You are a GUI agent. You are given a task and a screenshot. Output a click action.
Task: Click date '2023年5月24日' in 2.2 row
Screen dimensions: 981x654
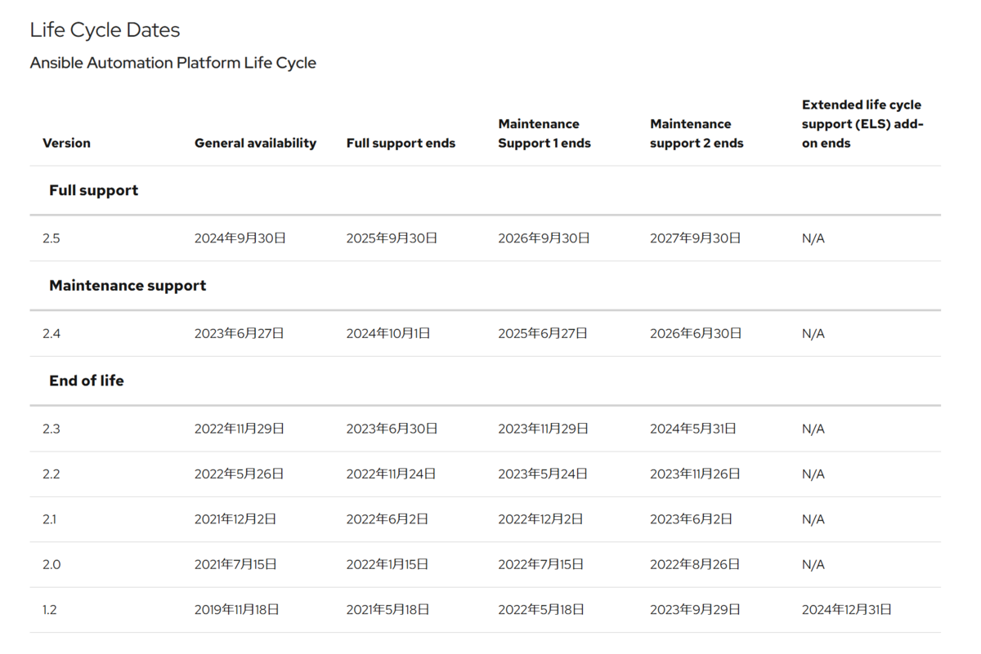pyautogui.click(x=544, y=474)
